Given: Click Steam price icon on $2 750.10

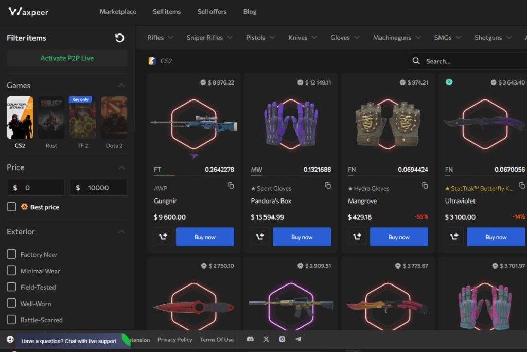Looking at the screenshot, I should tap(204, 266).
